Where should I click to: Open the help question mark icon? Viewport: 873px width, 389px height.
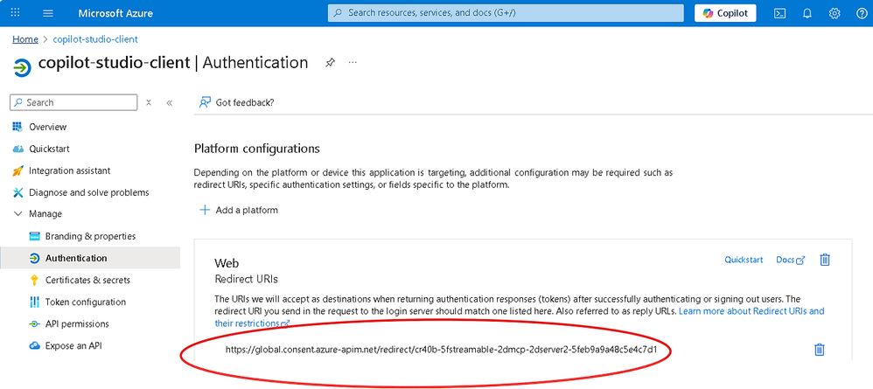coord(862,13)
